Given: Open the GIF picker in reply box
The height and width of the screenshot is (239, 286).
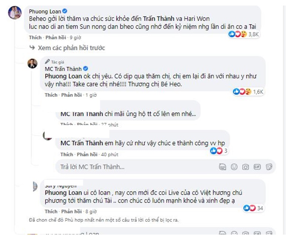Looking at the screenshot, I should 257,167.
